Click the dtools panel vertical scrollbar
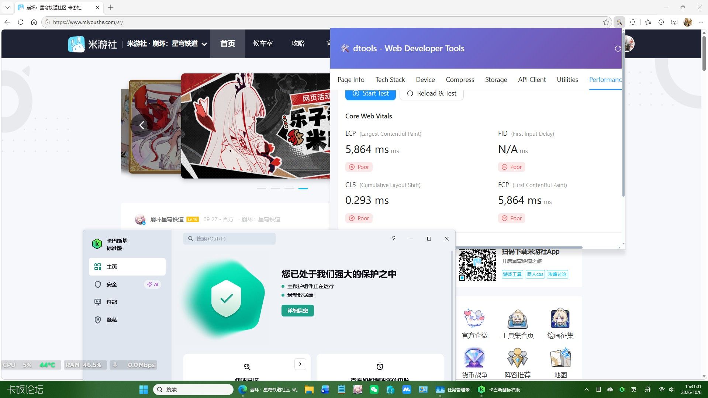The width and height of the screenshot is (708, 398). tap(623, 114)
